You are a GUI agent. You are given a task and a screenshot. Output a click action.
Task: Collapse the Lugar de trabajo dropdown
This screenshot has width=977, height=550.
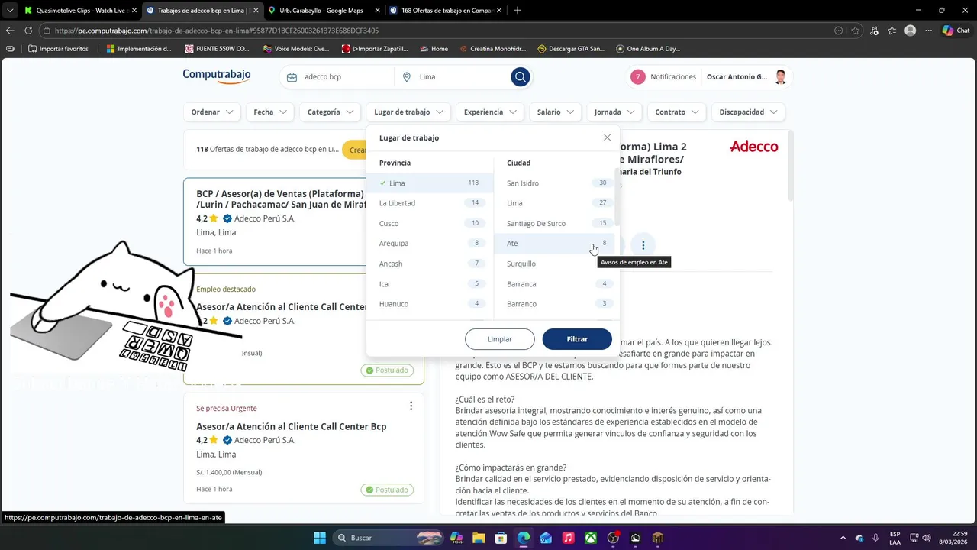[x=408, y=112]
